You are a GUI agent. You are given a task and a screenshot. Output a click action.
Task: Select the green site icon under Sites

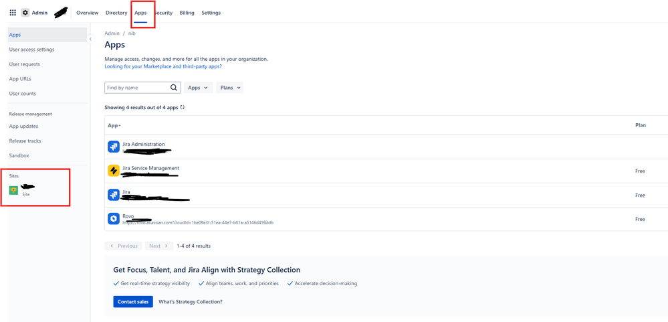point(14,190)
